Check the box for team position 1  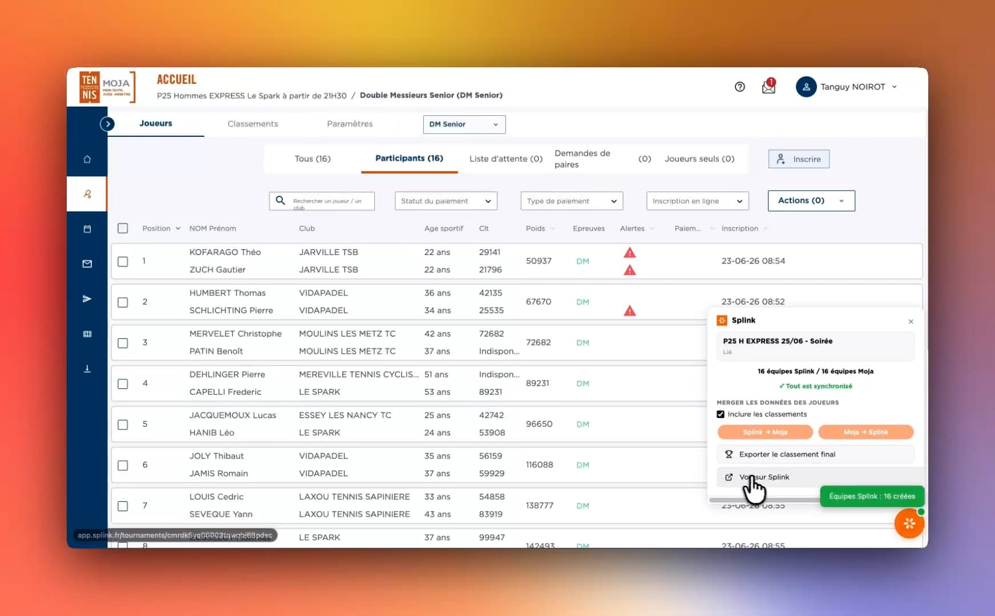123,261
